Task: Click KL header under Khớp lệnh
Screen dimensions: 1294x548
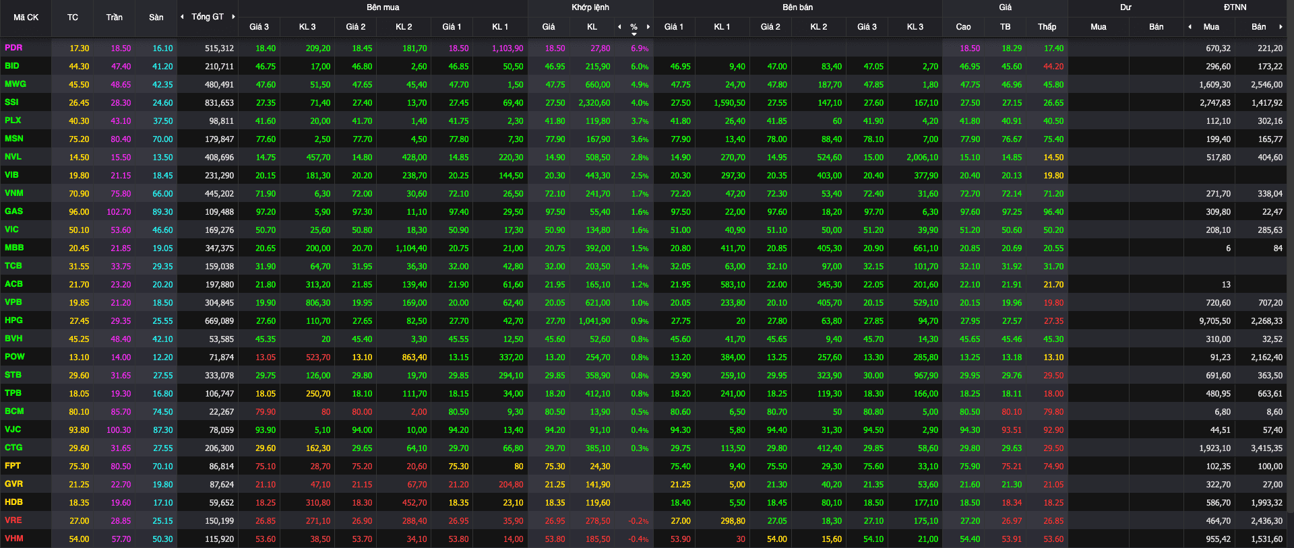Action: 592,27
